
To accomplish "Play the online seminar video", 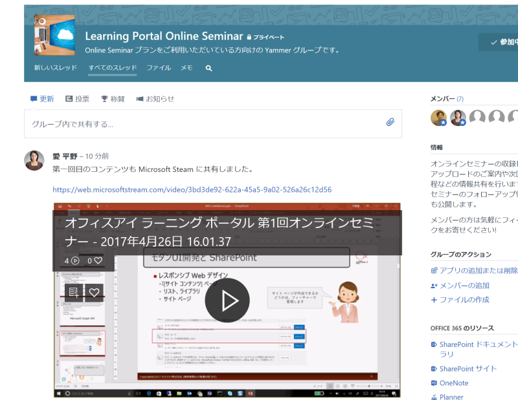I will [x=227, y=300].
